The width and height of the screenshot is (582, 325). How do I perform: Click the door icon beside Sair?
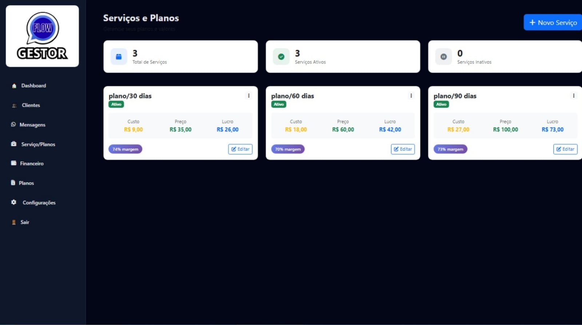click(14, 222)
